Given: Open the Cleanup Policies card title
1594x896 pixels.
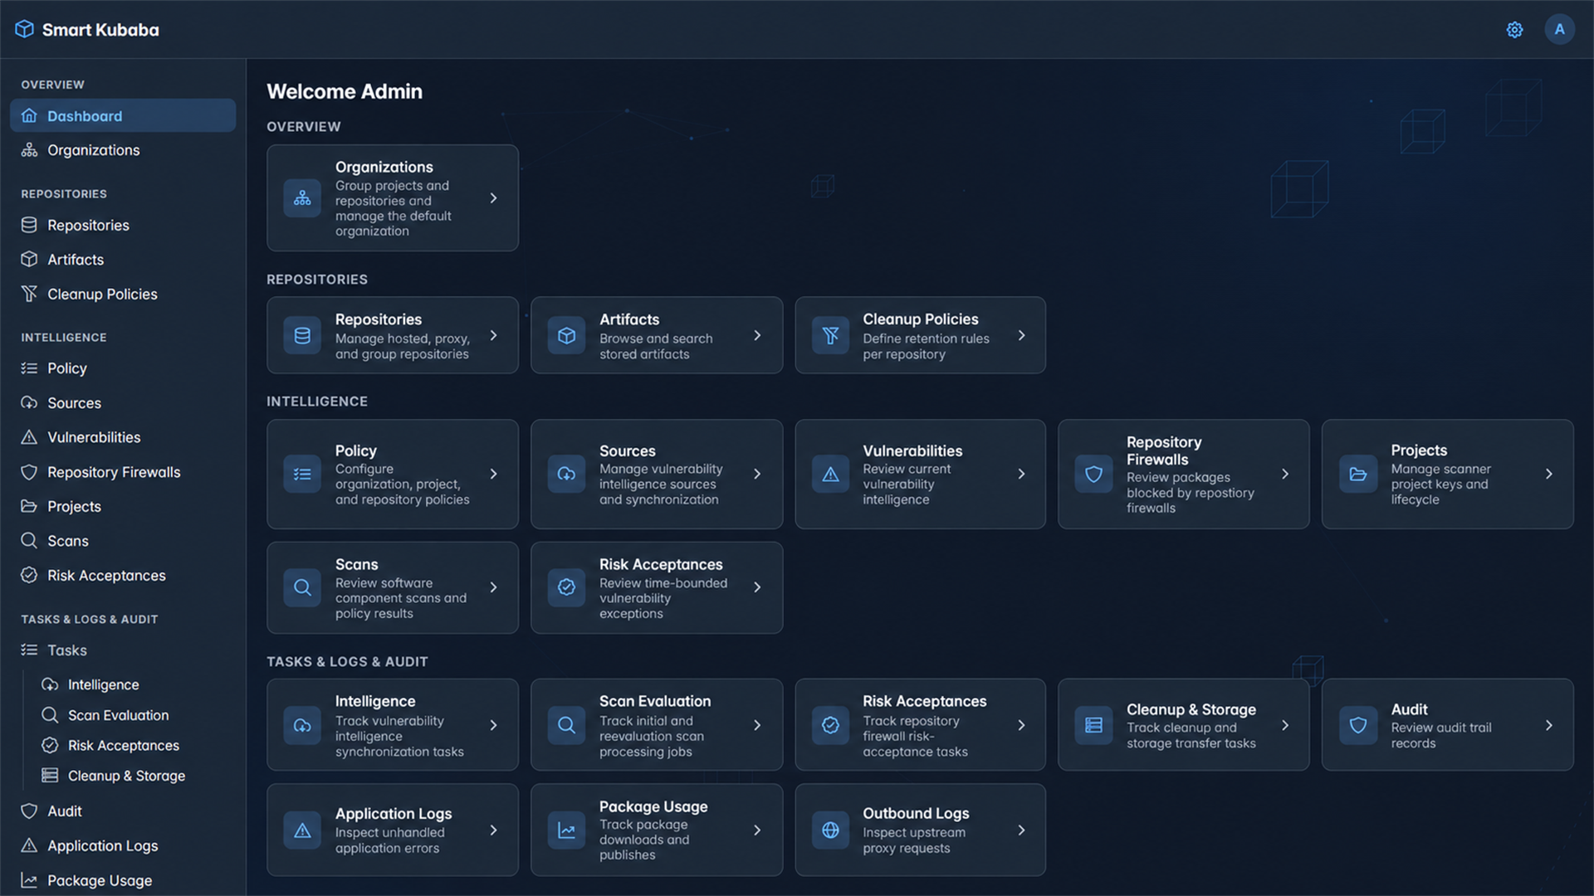Looking at the screenshot, I should (x=920, y=319).
